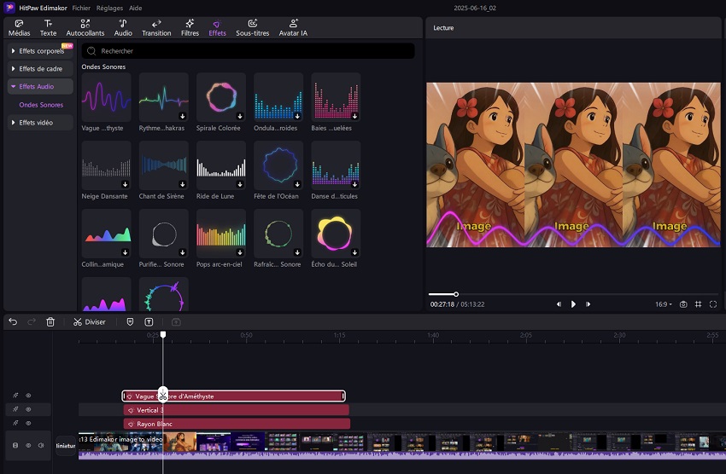Select the Ondes Sonores subcategory

click(x=41, y=105)
